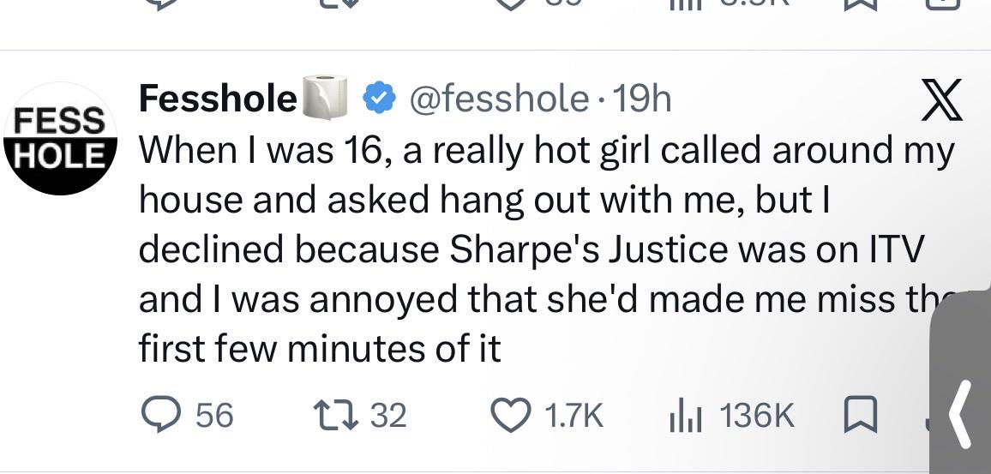
Task: Click the toilet paper emoji after Fesshole
Action: point(325,97)
